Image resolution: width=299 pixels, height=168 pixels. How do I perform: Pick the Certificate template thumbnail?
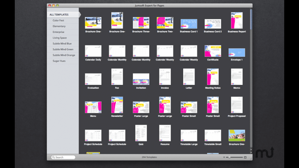point(213,51)
